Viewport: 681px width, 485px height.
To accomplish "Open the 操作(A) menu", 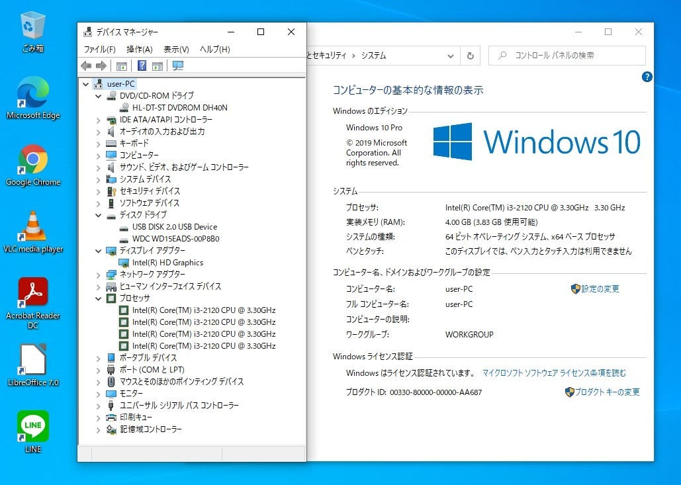I will pyautogui.click(x=140, y=50).
